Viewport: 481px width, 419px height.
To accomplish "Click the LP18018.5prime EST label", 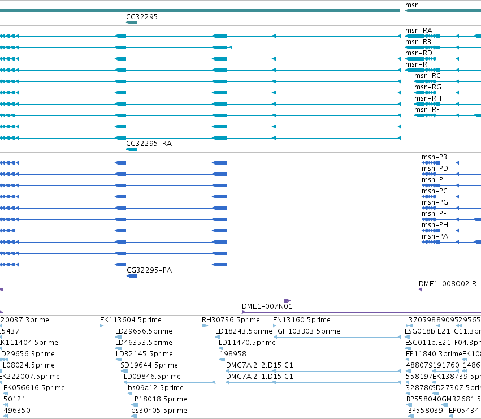I will click(159, 400).
